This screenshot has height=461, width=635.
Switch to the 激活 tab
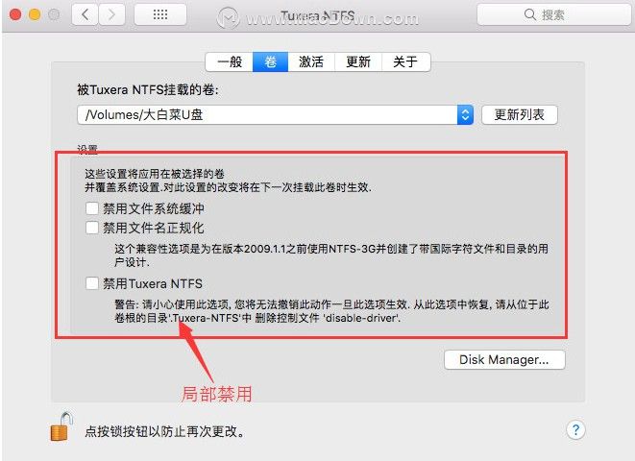pos(311,61)
